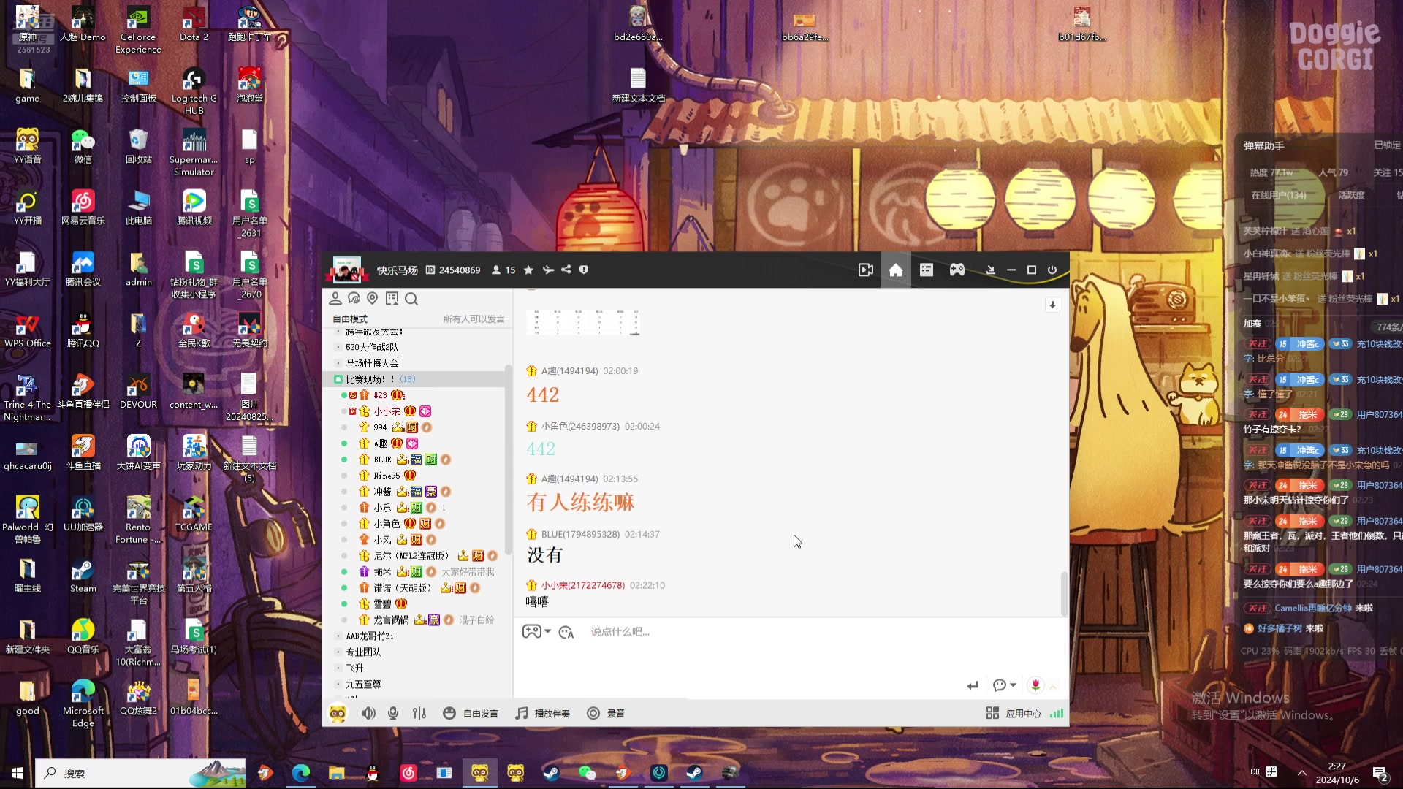
Task: Open the video playback icon in YY header
Action: click(866, 270)
